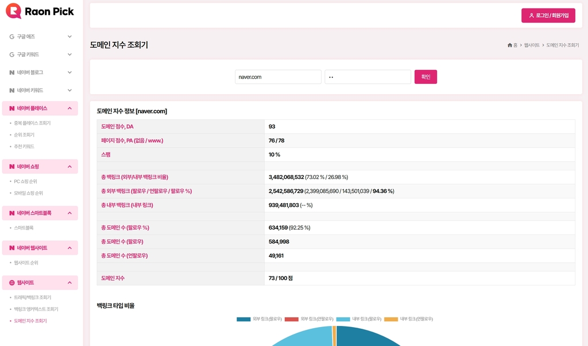
Task: Open 순위 조회기 under 네이버 플레이스
Action: click(x=24, y=135)
